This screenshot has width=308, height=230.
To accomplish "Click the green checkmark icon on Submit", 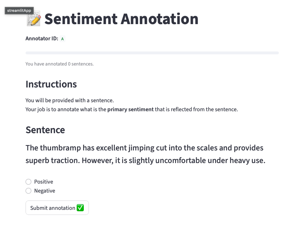I will [80, 208].
